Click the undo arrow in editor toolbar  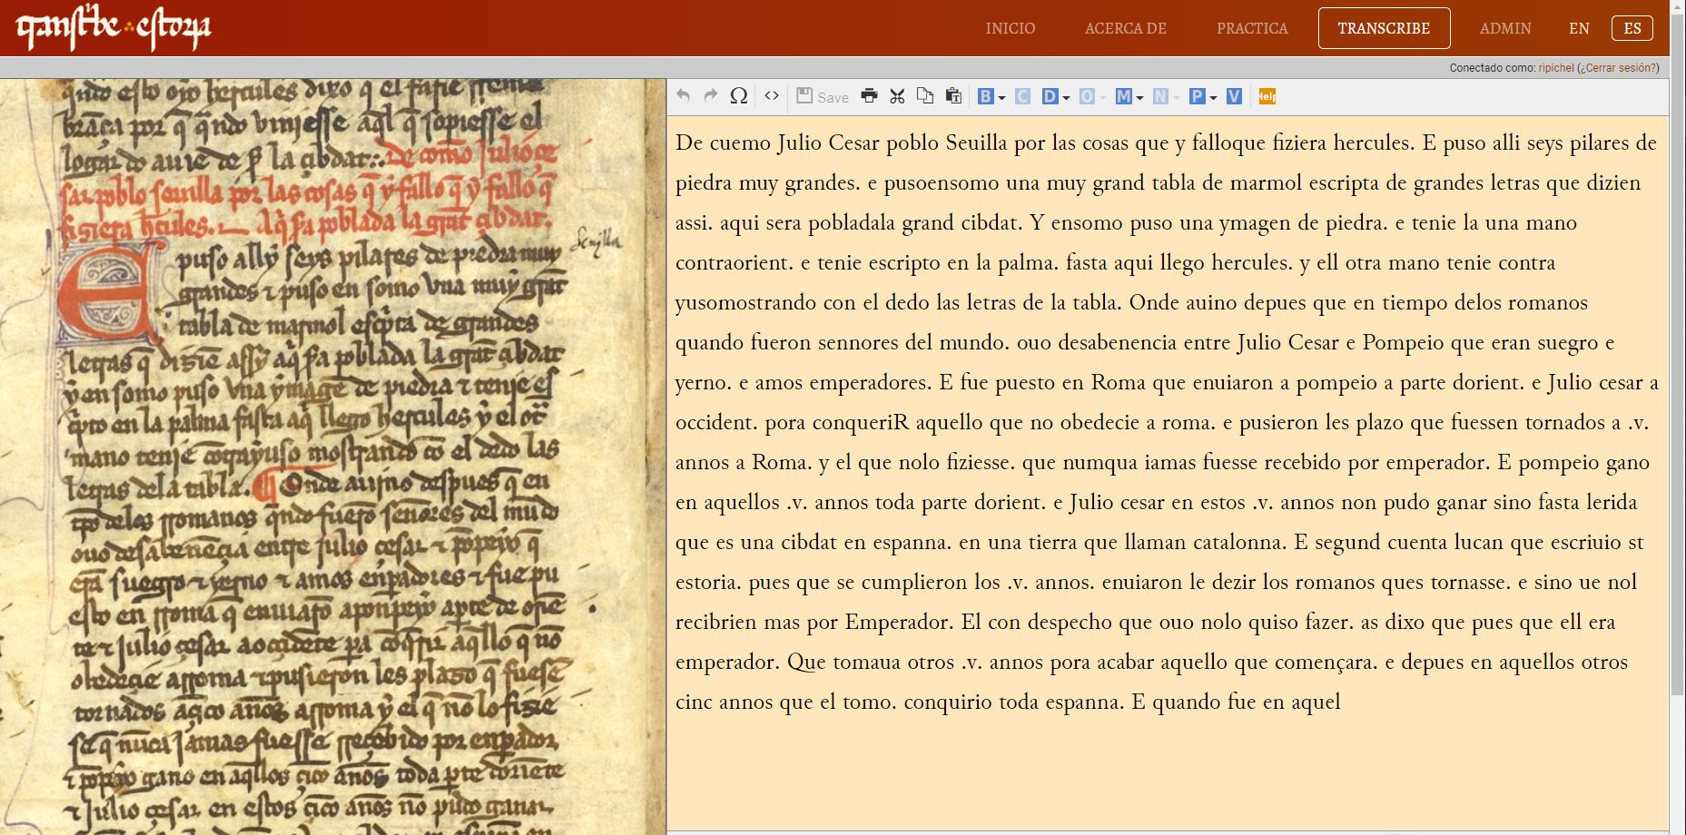coord(683,96)
